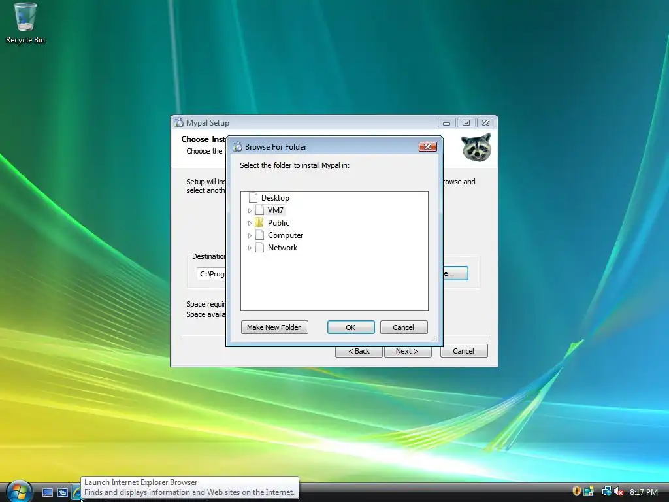Image resolution: width=669 pixels, height=502 pixels.
Task: Click the Mypal raccoon logo image
Action: coord(476,147)
